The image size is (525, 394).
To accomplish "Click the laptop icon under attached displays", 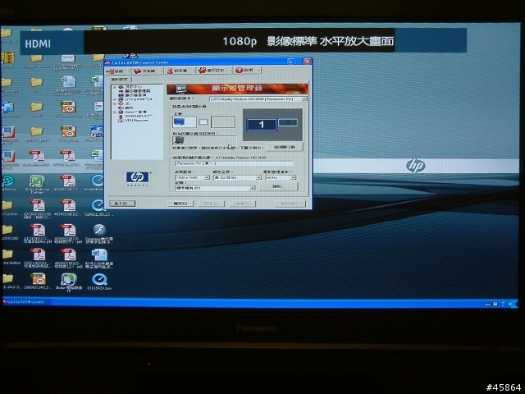I will coord(179,140).
